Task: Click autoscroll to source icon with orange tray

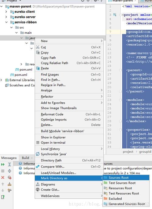Action: (x=9, y=184)
